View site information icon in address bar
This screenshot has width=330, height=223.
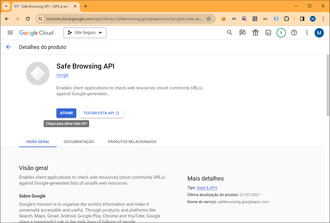[x=40, y=19]
